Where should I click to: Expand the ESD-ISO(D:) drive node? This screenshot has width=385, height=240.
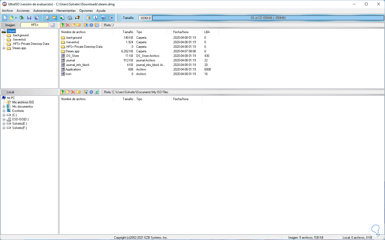[x=4, y=120]
